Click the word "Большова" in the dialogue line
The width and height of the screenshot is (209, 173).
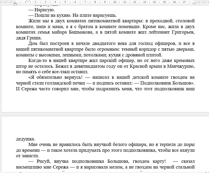(x=118, y=161)
